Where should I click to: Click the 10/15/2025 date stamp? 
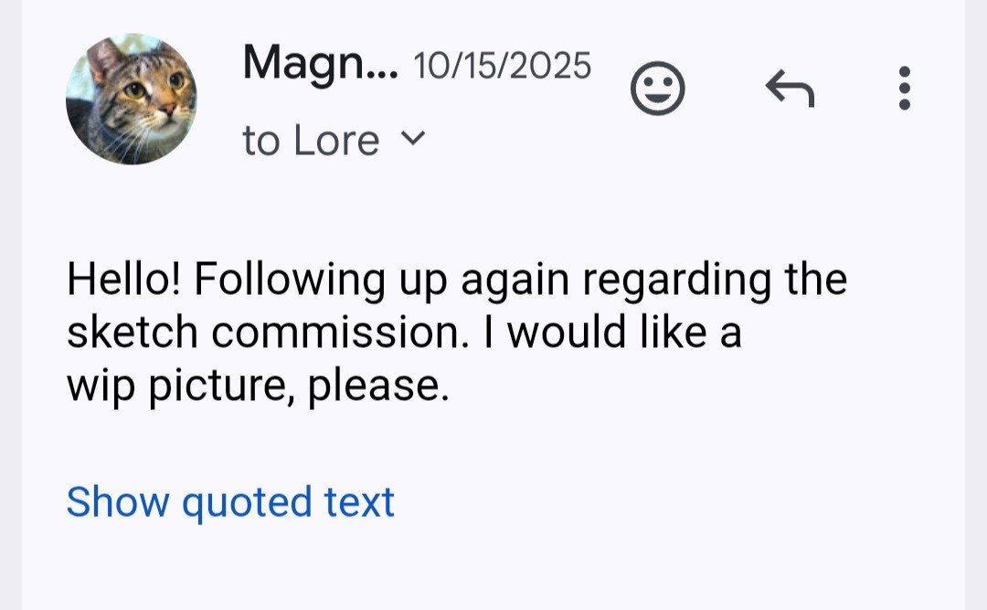coord(503,66)
